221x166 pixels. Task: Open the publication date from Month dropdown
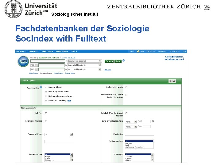[131, 122]
